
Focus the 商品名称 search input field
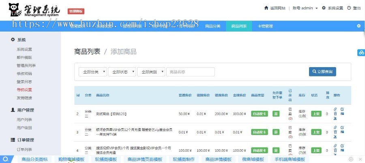coord(191,72)
